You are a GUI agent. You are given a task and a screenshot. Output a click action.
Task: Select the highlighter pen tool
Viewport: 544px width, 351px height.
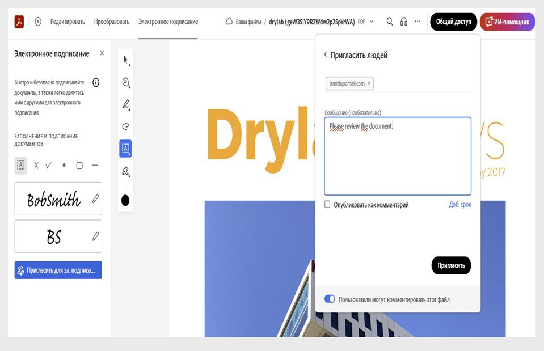click(x=125, y=104)
